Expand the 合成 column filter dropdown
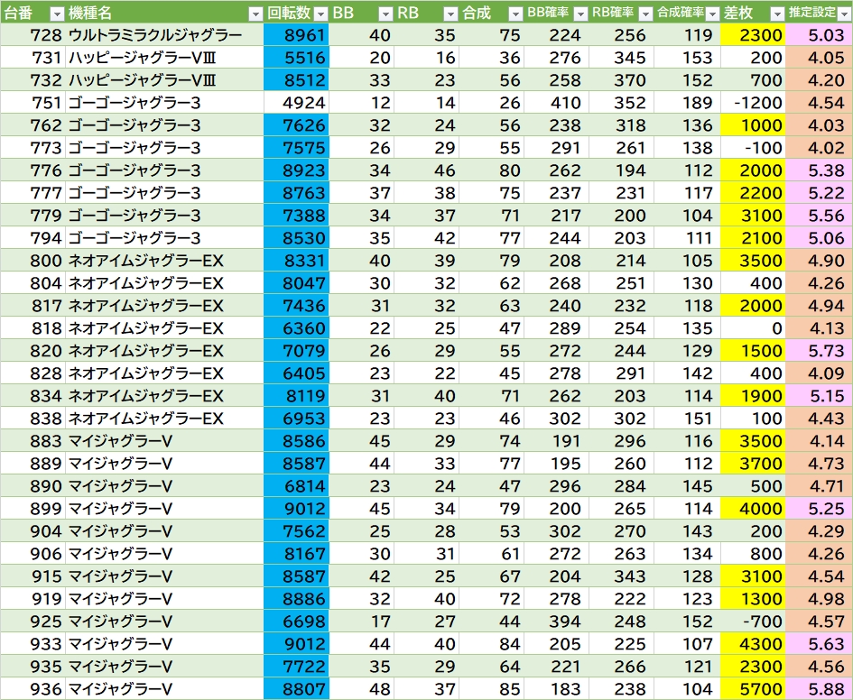The image size is (853, 700). (515, 14)
